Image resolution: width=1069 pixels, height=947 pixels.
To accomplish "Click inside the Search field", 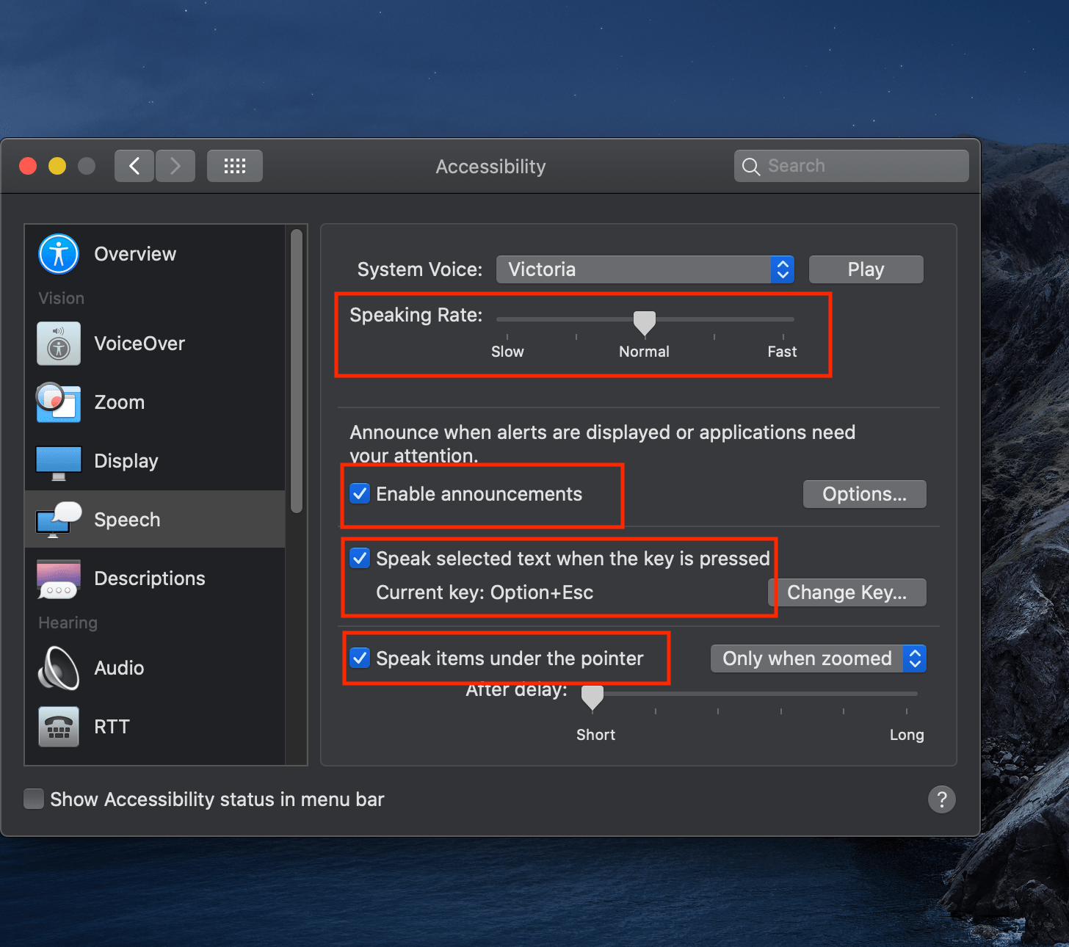I will [850, 166].
